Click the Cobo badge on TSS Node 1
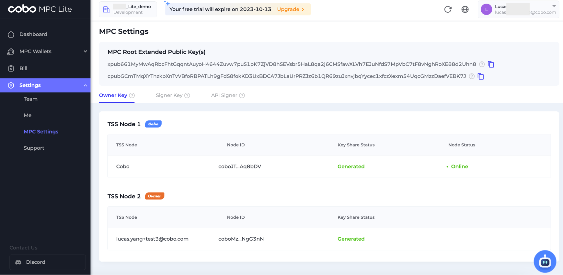Image resolution: width=563 pixels, height=275 pixels. tap(153, 124)
